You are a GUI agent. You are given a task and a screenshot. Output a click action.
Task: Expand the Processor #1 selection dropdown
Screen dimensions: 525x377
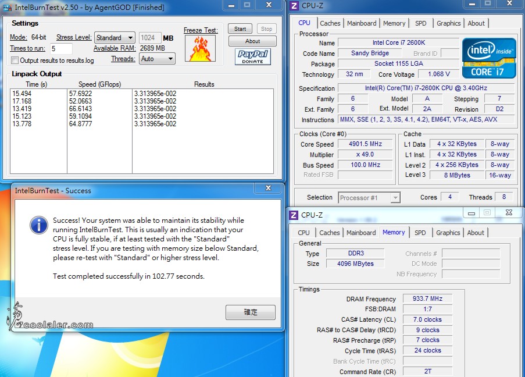coord(369,198)
